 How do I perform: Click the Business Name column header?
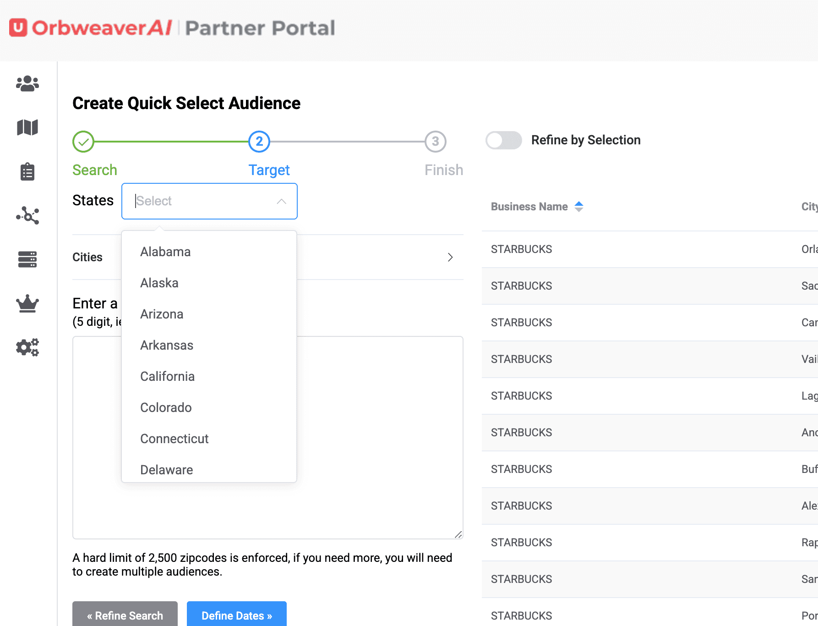click(529, 207)
